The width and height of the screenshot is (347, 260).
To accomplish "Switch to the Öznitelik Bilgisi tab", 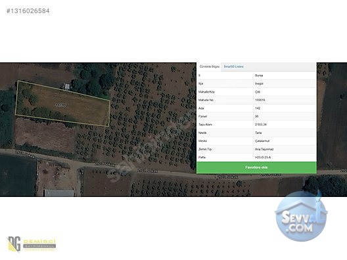I will (x=210, y=66).
